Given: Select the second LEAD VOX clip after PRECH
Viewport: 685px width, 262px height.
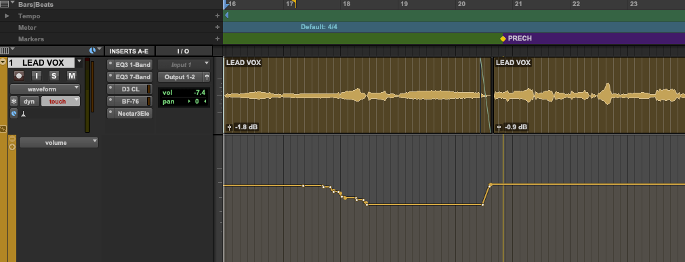Looking at the screenshot, I should pos(589,95).
